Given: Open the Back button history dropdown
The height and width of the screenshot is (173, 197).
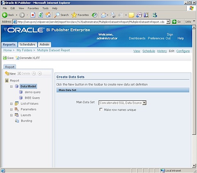Looking at the screenshot, I should coord(16,15).
